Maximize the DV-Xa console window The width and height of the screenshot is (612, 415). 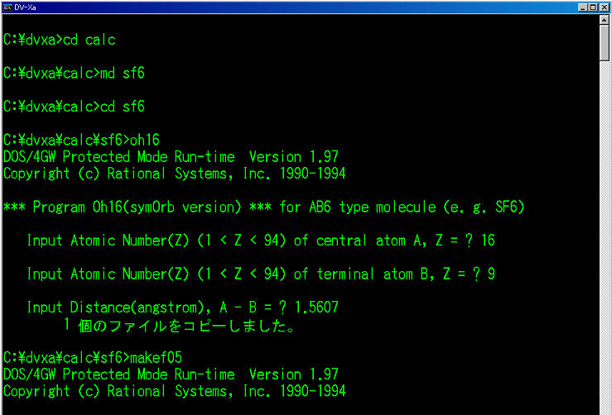click(593, 7)
